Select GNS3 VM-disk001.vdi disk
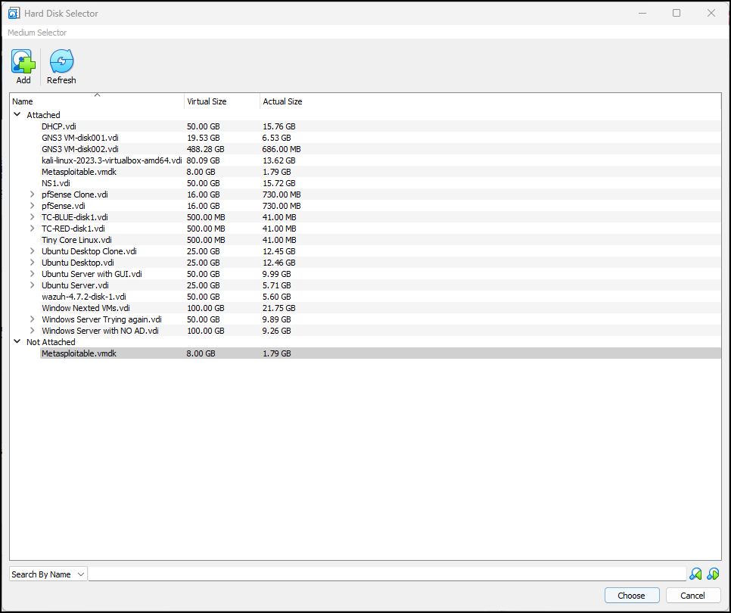 [80, 138]
